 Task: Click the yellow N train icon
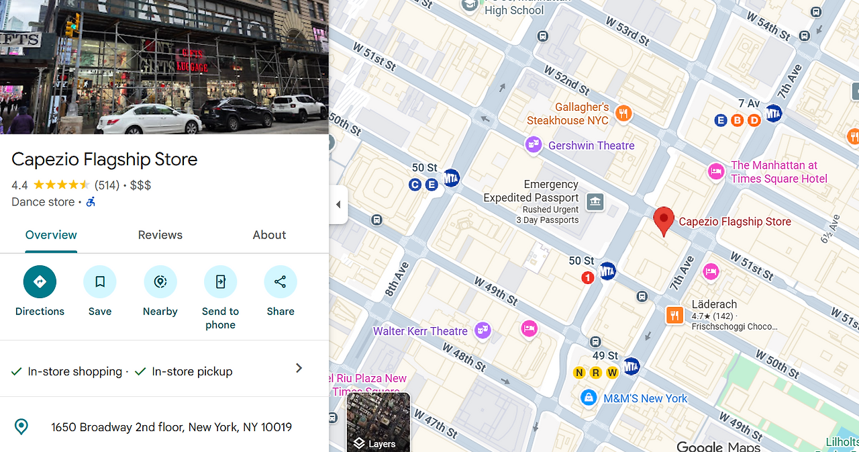click(579, 373)
